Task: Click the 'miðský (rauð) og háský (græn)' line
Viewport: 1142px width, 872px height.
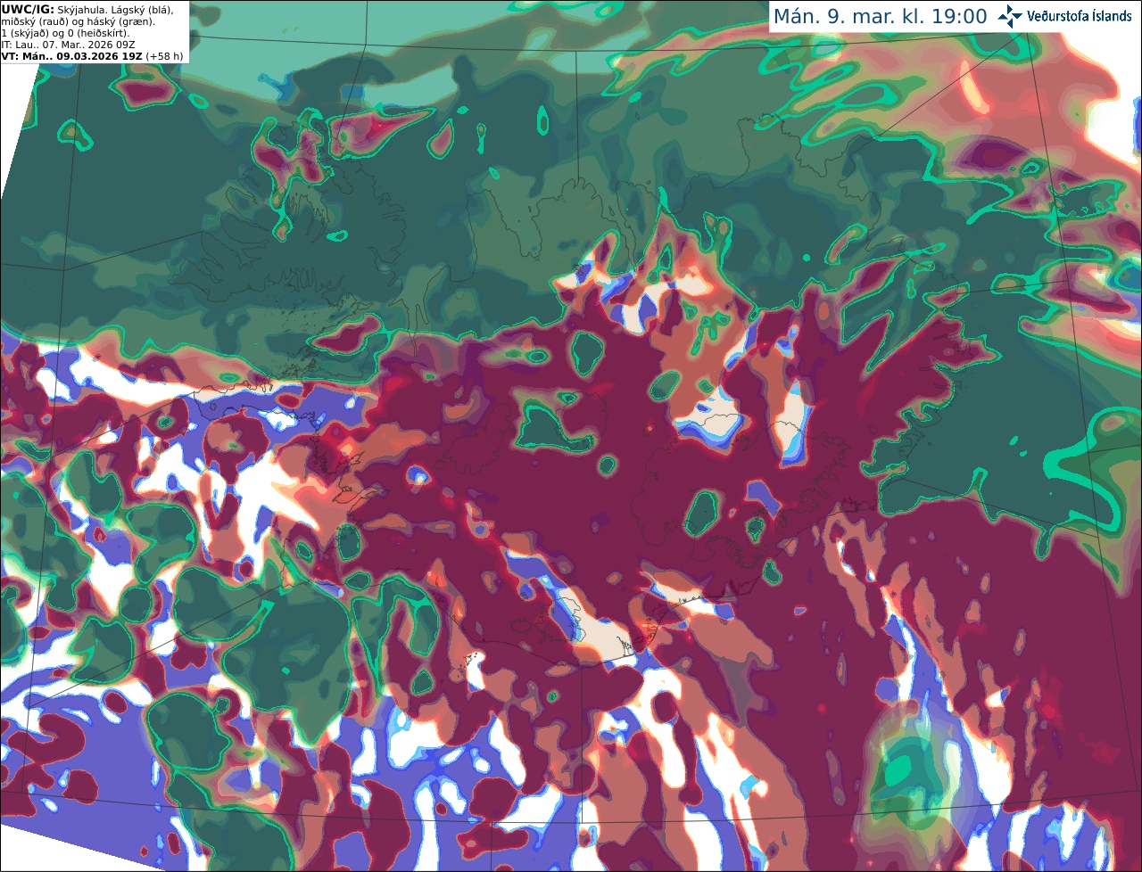Action: (78, 21)
